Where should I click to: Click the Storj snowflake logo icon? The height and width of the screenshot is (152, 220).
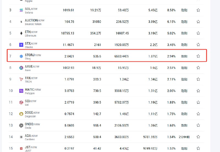tap(21, 56)
